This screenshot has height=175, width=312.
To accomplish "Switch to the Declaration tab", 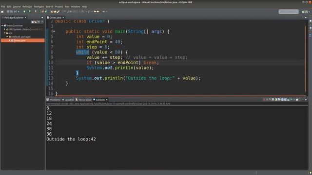I will (x=83, y=100).
